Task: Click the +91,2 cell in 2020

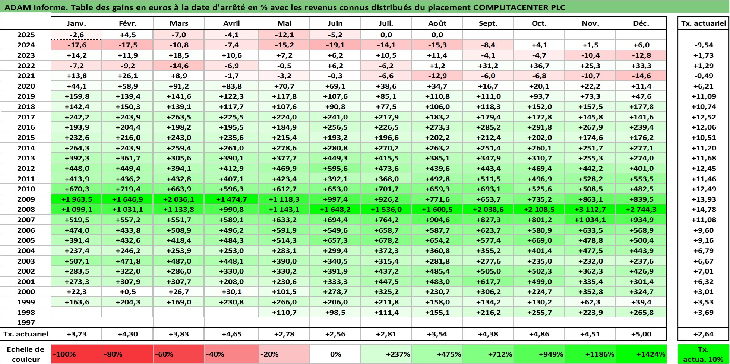Action: [x=179, y=86]
